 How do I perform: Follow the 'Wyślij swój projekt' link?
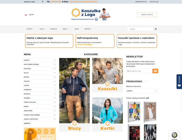(x=85, y=45)
